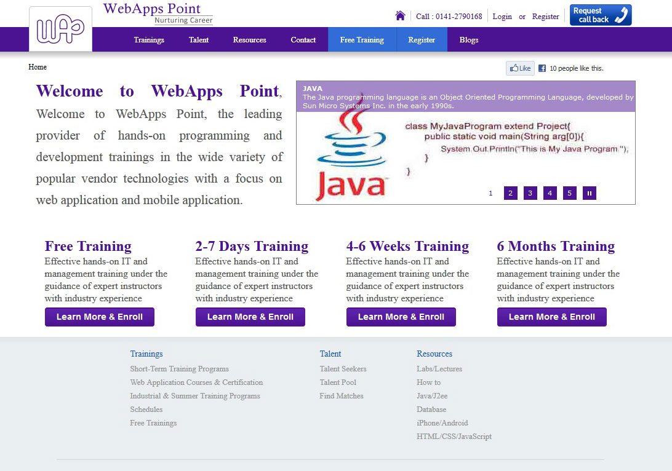672x471 pixels.
Task: Go to the home page icon
Action: click(400, 16)
